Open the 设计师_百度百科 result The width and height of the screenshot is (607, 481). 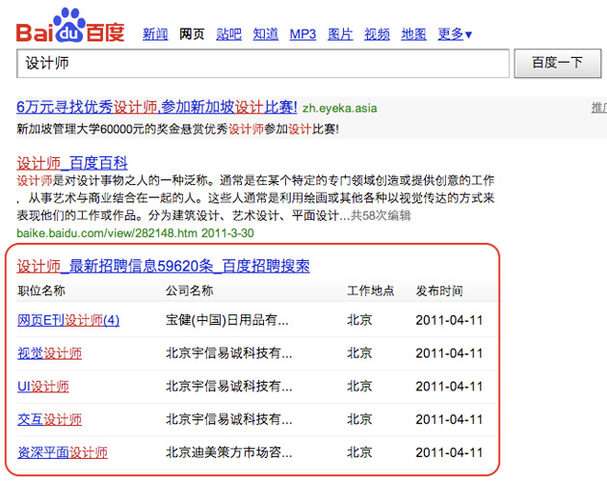click(x=72, y=163)
